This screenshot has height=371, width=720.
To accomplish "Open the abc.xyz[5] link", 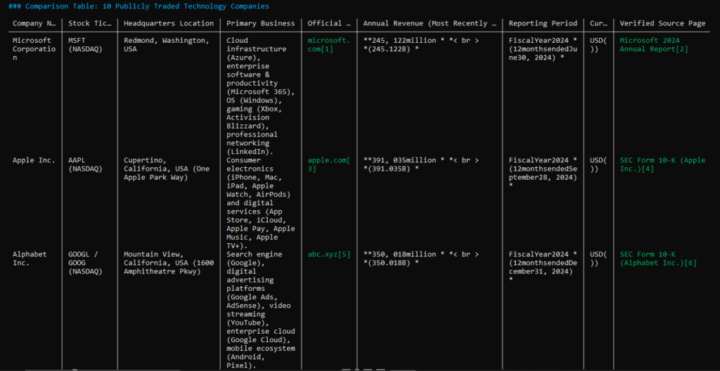I will click(329, 254).
